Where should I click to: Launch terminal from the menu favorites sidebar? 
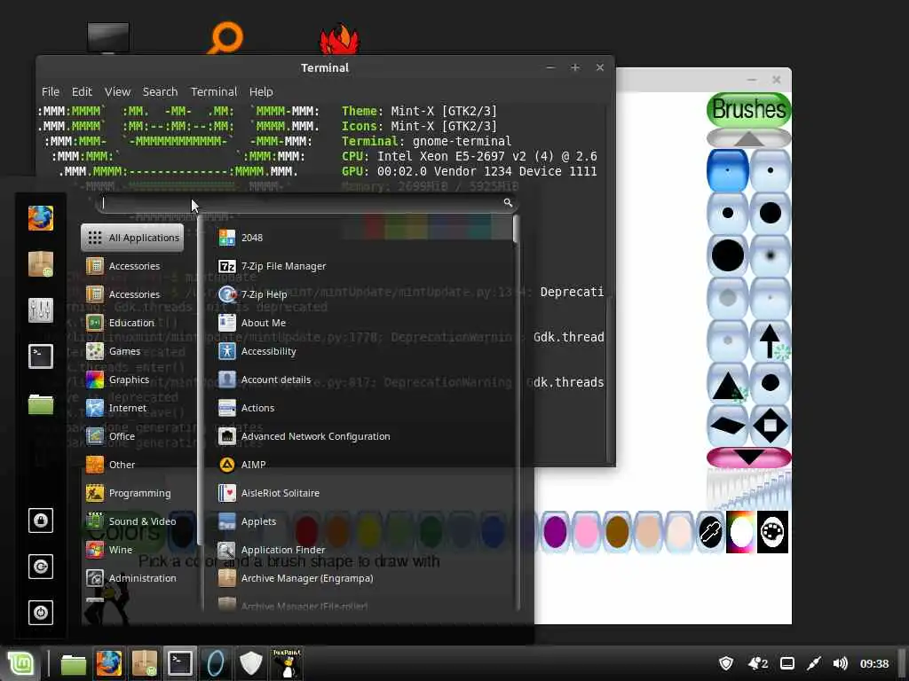[41, 356]
